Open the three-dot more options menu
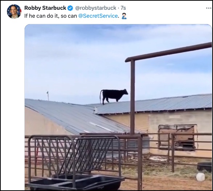The width and height of the screenshot is (213, 191). (209, 8)
